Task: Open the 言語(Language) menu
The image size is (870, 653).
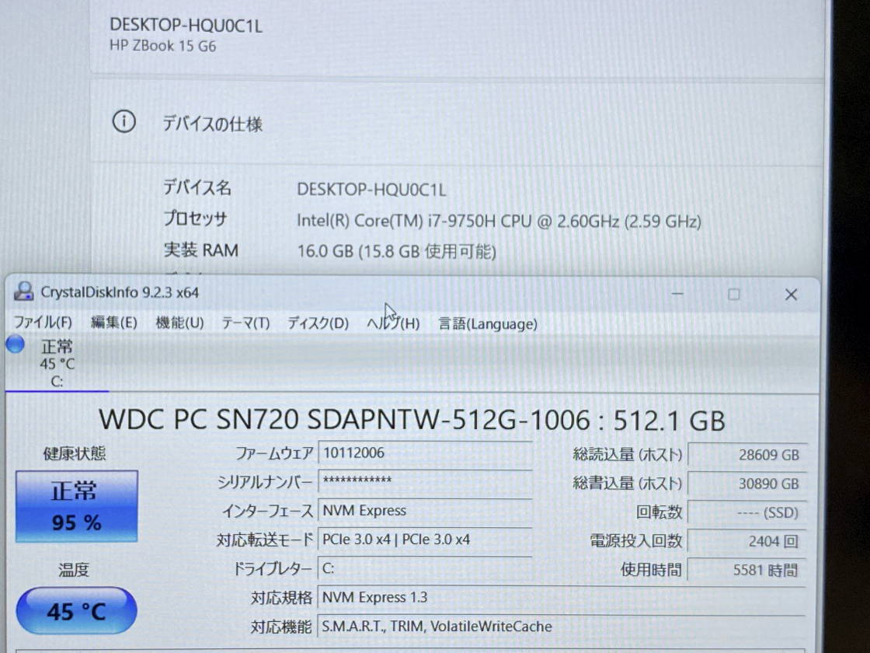Action: [x=488, y=323]
